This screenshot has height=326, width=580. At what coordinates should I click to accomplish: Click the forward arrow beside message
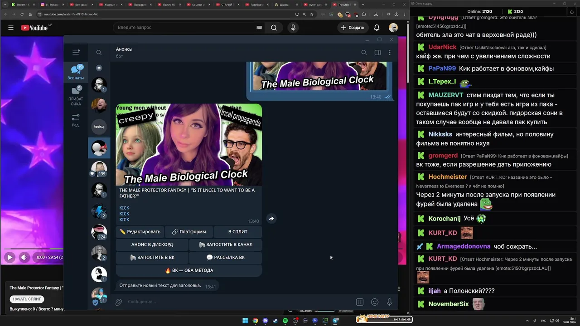(271, 218)
